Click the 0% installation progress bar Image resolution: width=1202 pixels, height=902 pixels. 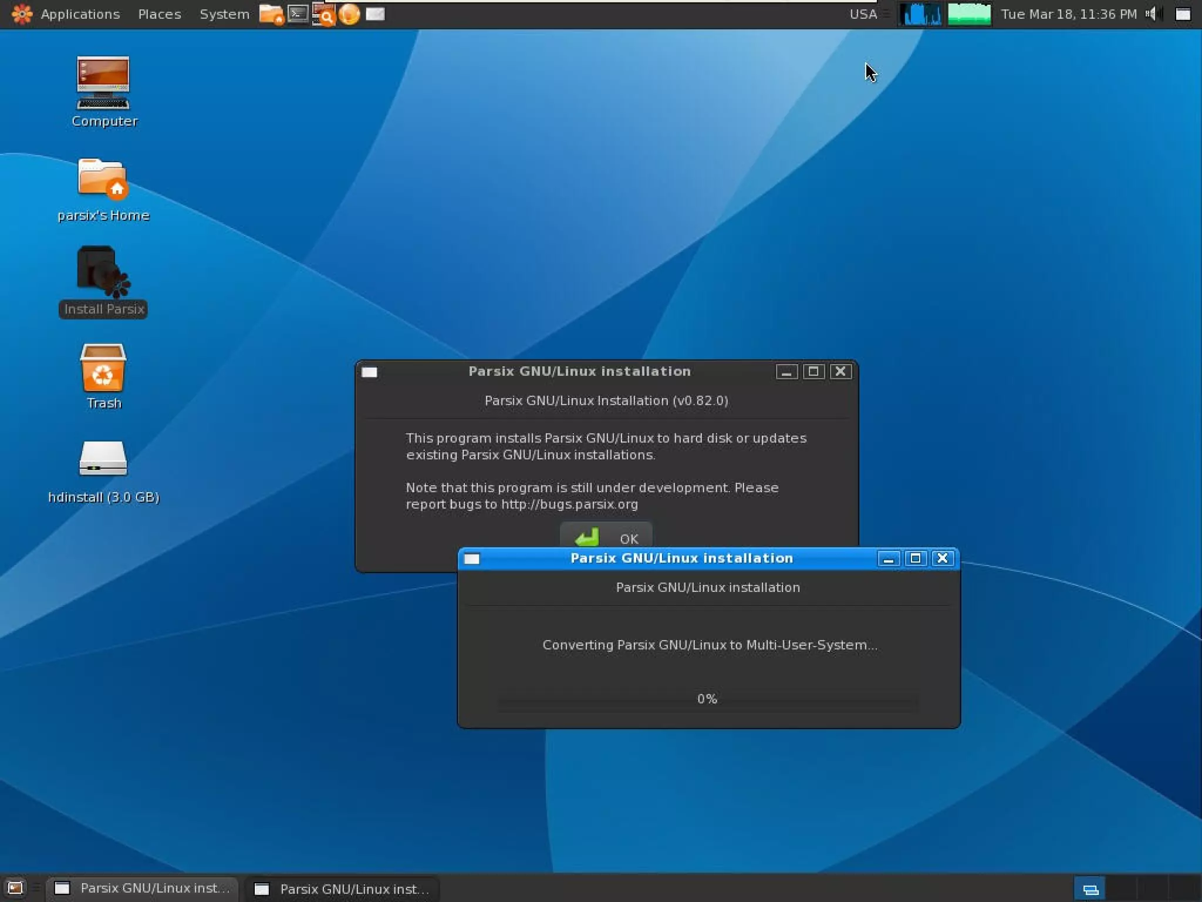(708, 699)
